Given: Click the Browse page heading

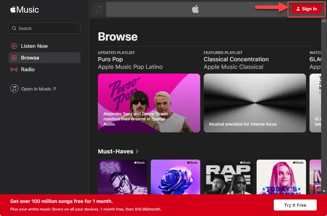Looking at the screenshot, I should (118, 36).
